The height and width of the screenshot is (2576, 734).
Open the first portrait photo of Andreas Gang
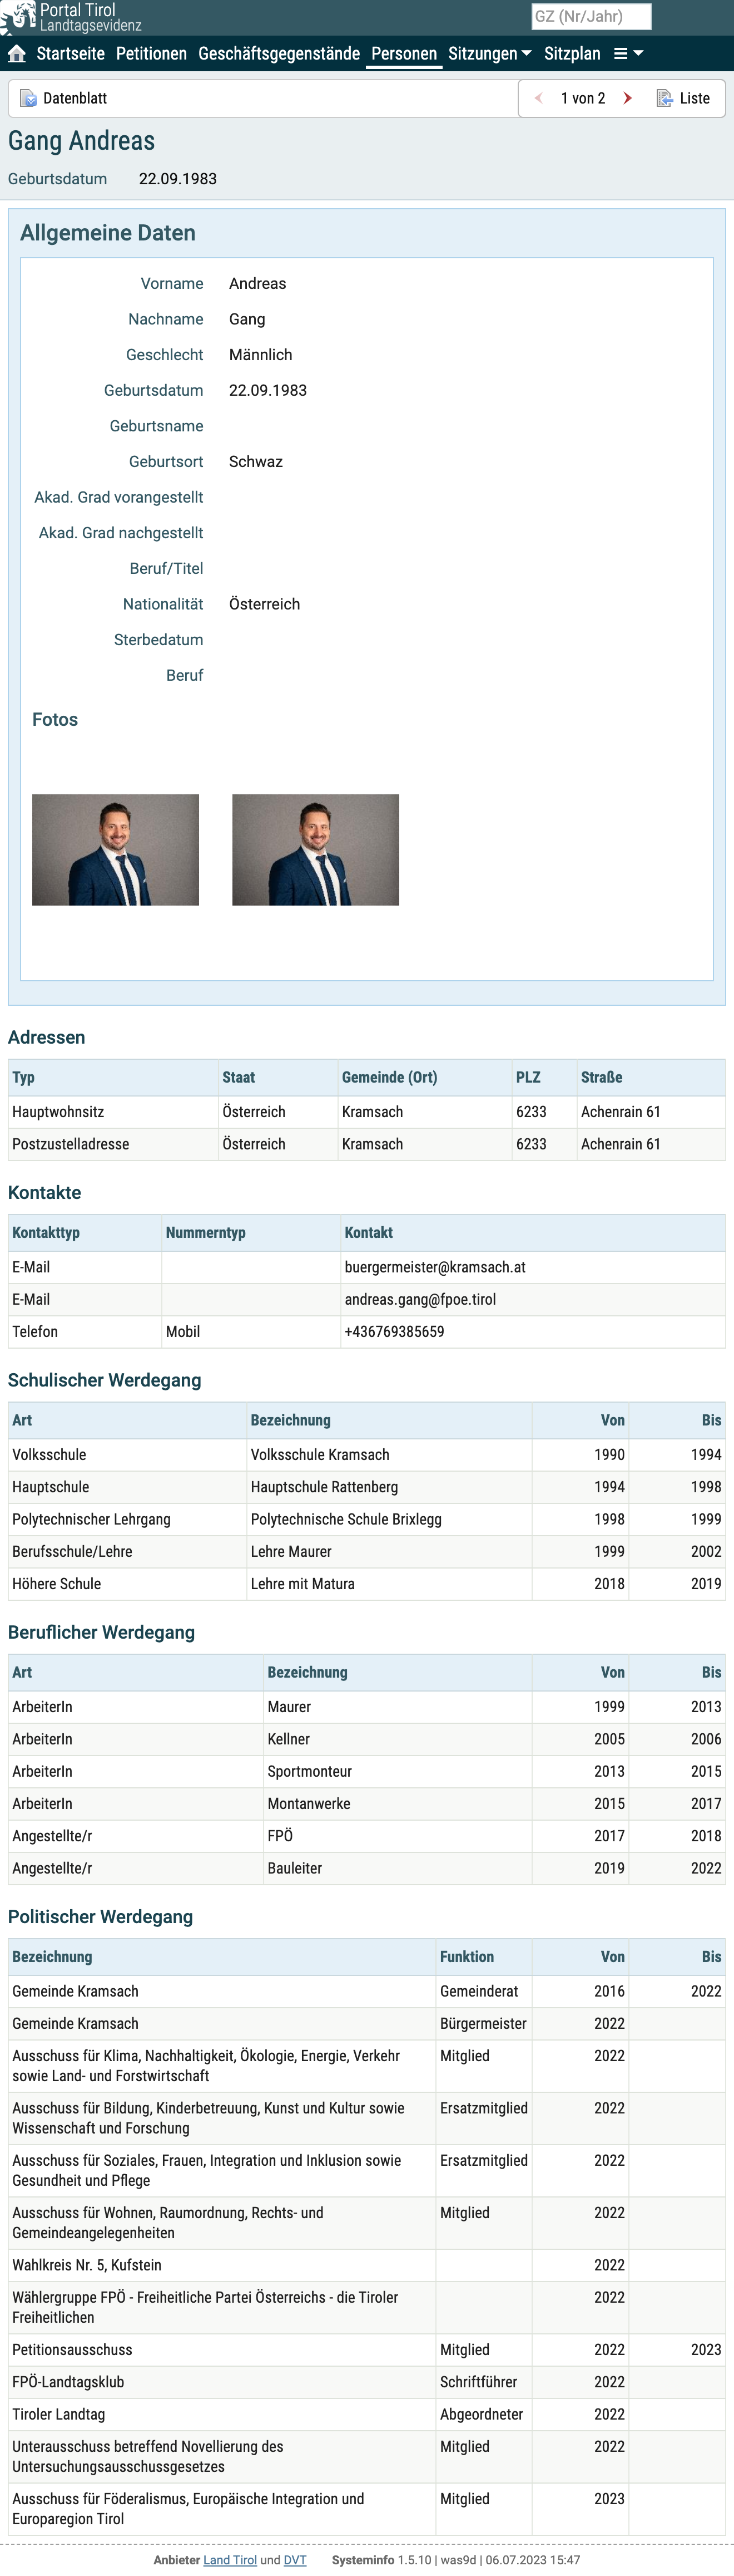pyautogui.click(x=116, y=850)
